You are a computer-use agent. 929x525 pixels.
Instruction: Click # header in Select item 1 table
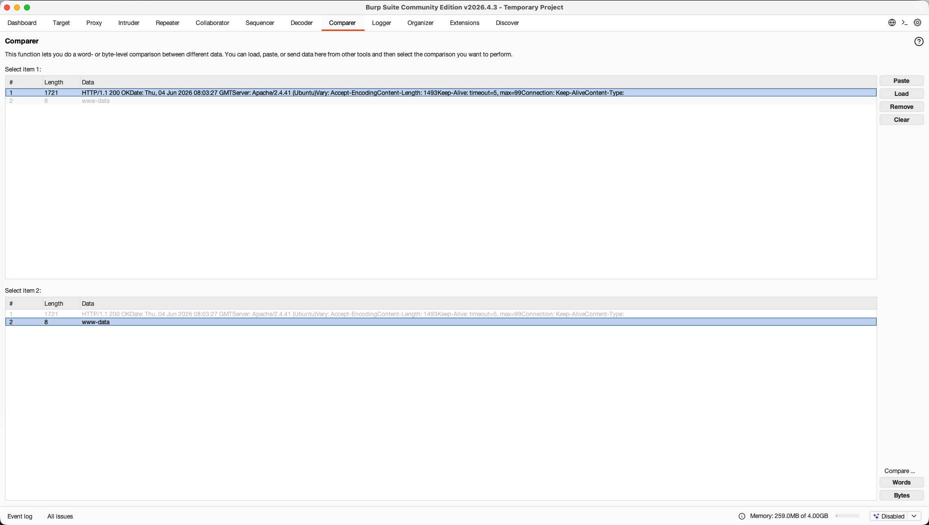[24, 82]
